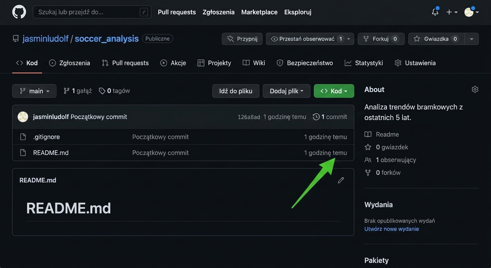Image resolution: width=491 pixels, height=268 pixels.
Task: Click the commit author avatar
Action: (x=23, y=117)
